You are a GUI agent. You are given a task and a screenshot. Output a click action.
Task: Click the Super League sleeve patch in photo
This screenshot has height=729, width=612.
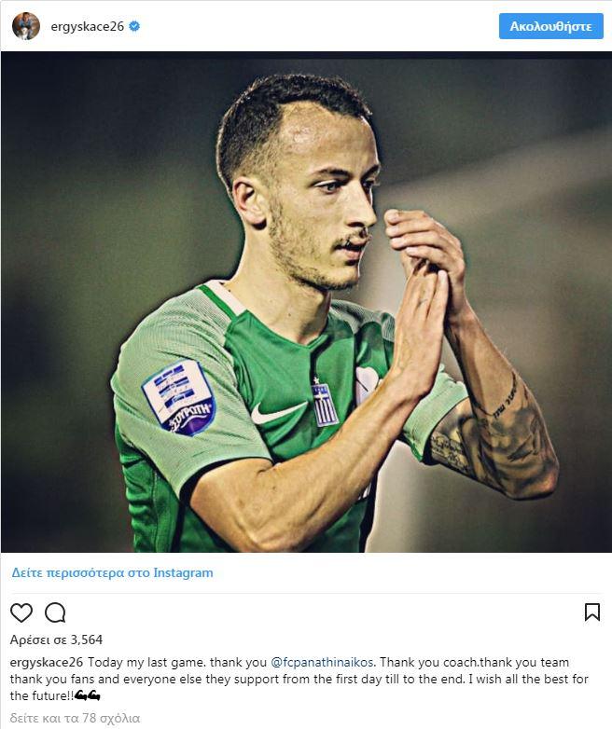coord(179,397)
